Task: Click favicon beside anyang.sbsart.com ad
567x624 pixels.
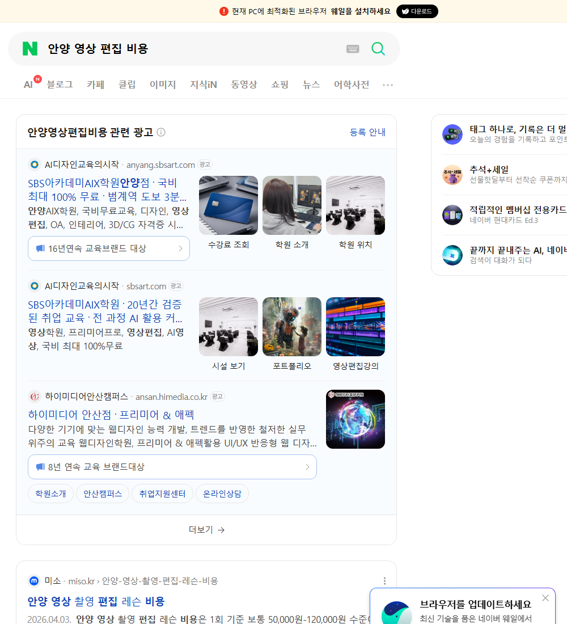Action: (35, 165)
